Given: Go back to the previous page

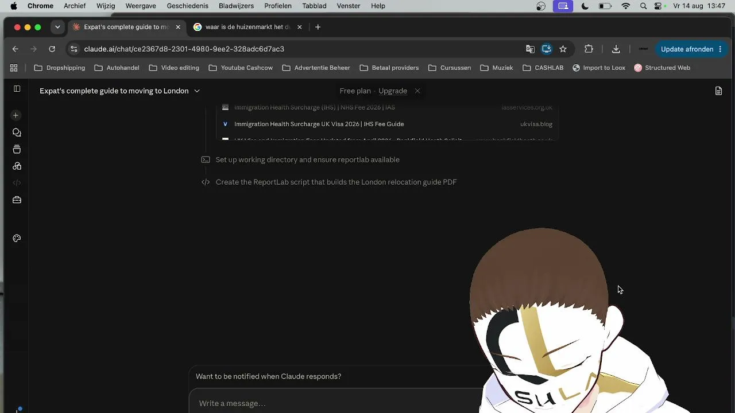Looking at the screenshot, I should (x=16, y=49).
